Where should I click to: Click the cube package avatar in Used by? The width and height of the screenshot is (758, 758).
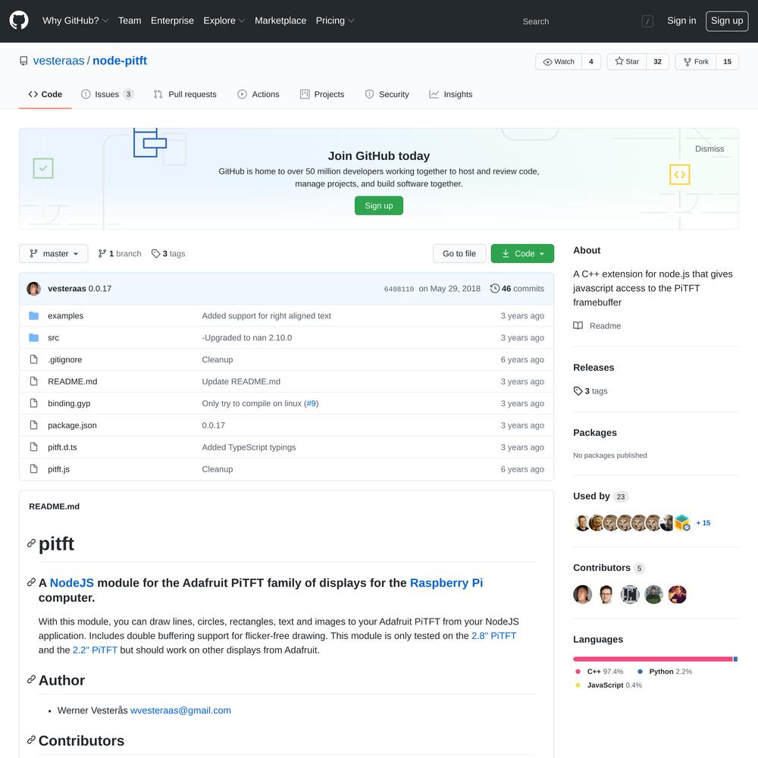point(682,522)
